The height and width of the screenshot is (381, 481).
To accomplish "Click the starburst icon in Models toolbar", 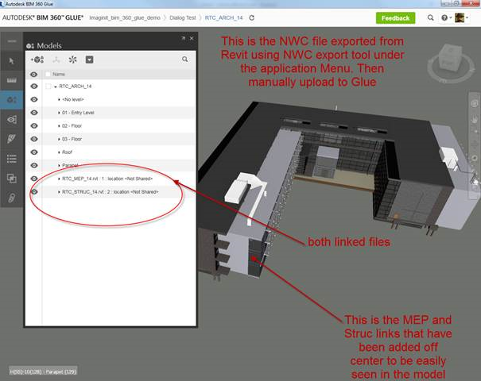I will coord(72,60).
